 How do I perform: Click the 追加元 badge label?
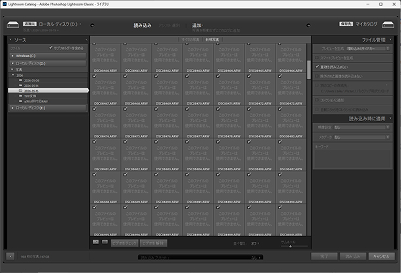[30, 24]
